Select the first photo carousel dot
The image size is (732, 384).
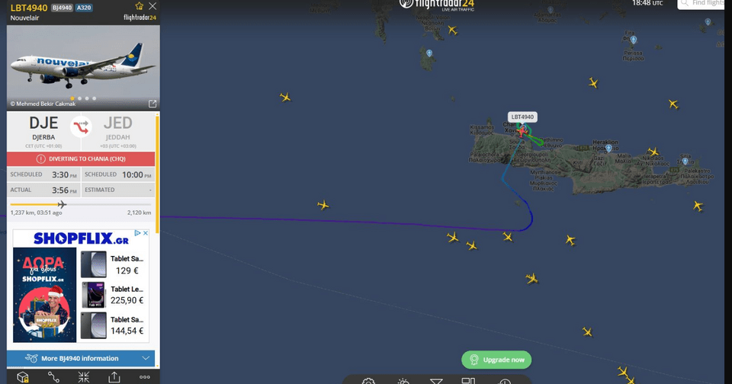click(72, 98)
